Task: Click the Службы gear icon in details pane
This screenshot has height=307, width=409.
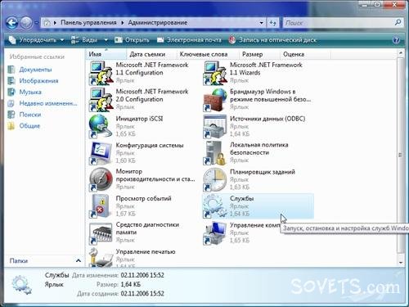Action: click(21, 285)
